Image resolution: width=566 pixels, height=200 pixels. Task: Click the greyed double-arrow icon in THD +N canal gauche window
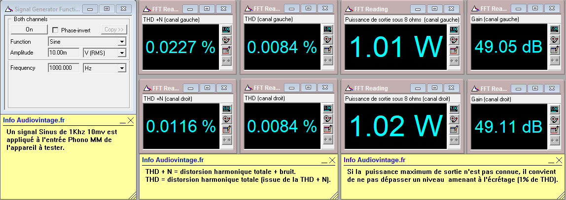(226, 61)
